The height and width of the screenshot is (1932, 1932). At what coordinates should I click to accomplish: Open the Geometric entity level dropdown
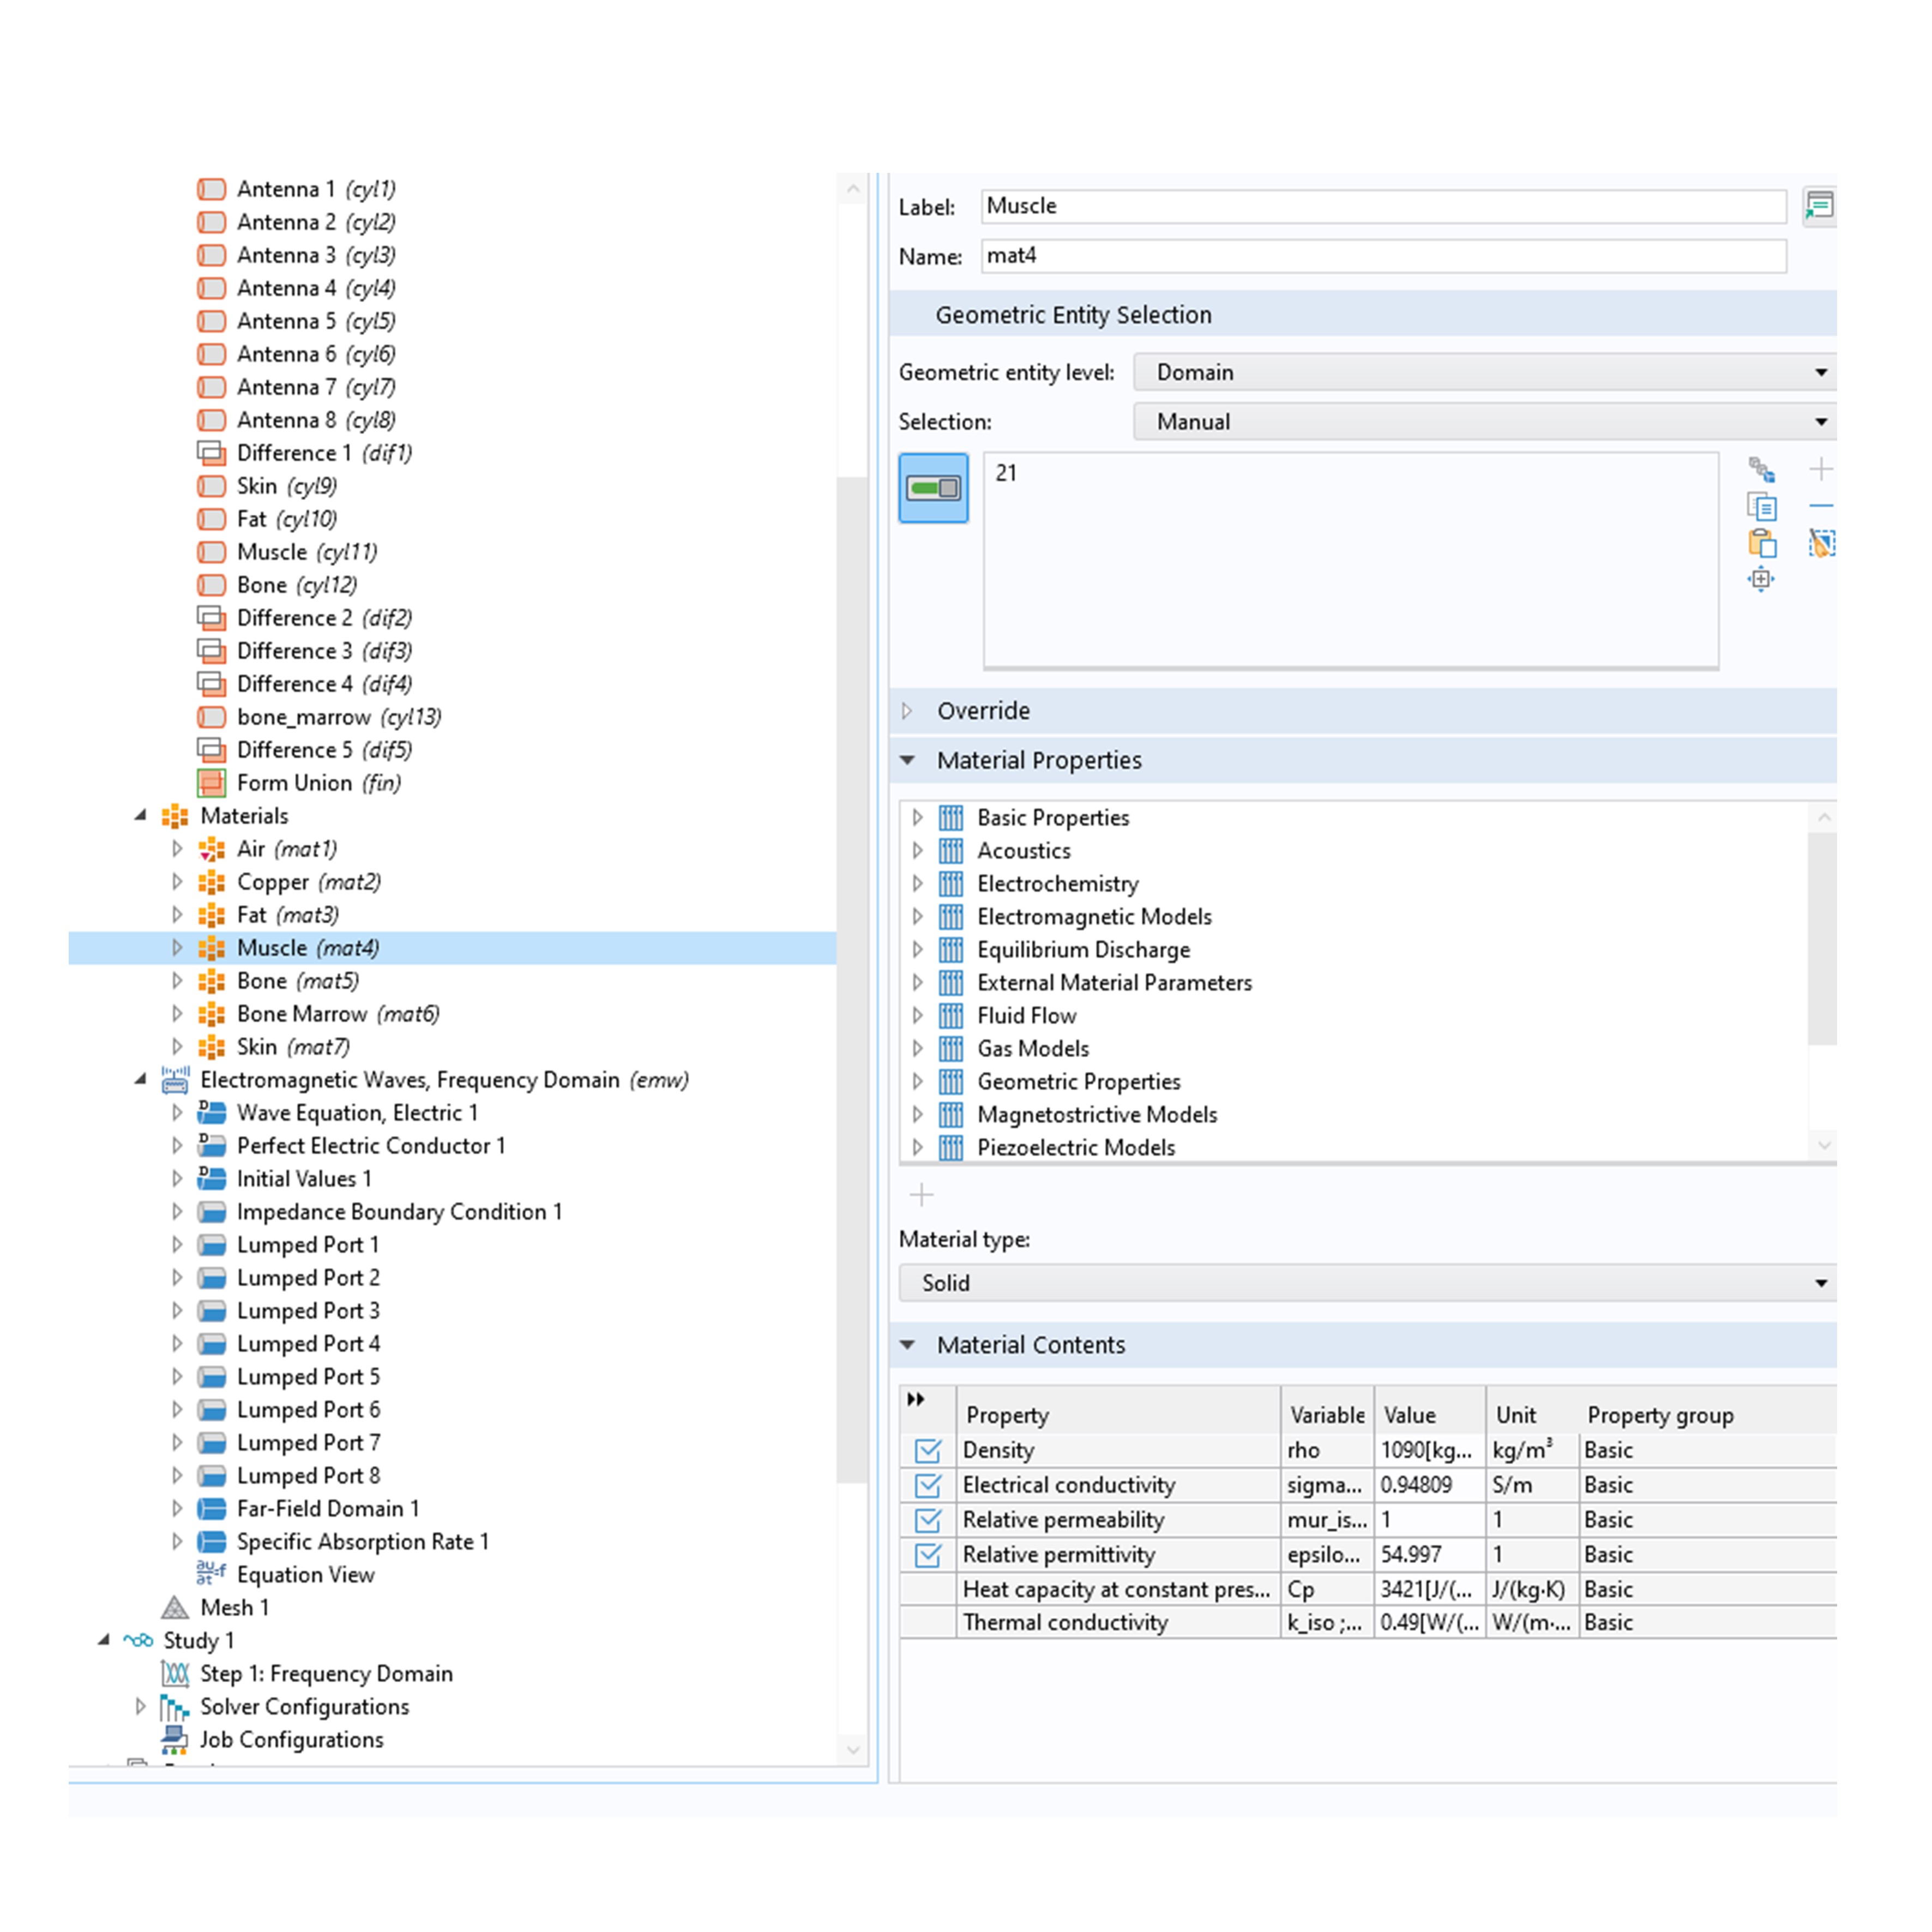[x=1484, y=372]
